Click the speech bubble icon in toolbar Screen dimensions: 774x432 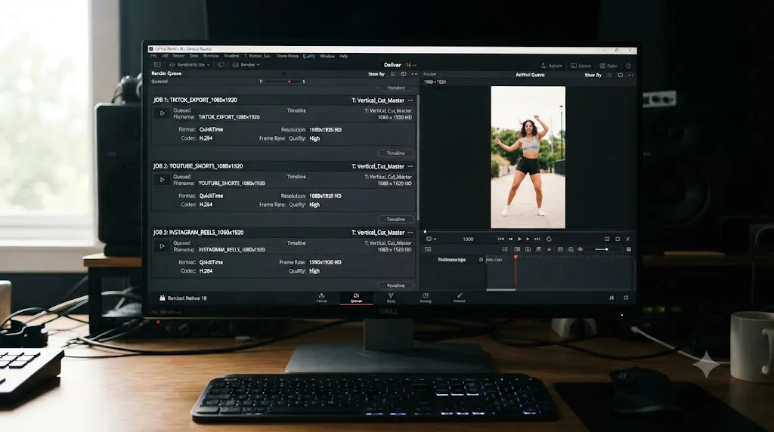[221, 65]
